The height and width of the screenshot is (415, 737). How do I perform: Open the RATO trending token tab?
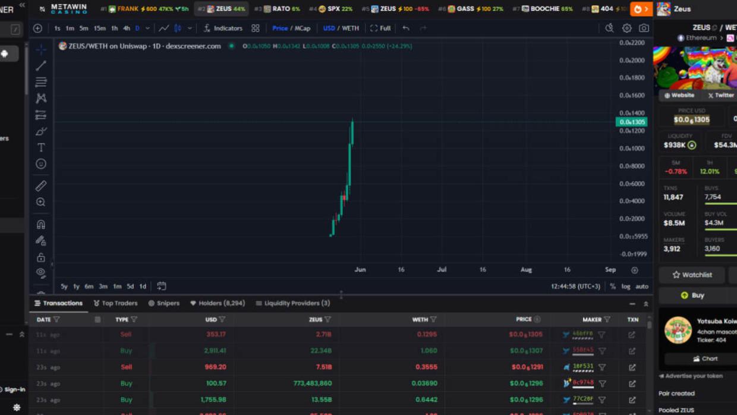(x=277, y=9)
